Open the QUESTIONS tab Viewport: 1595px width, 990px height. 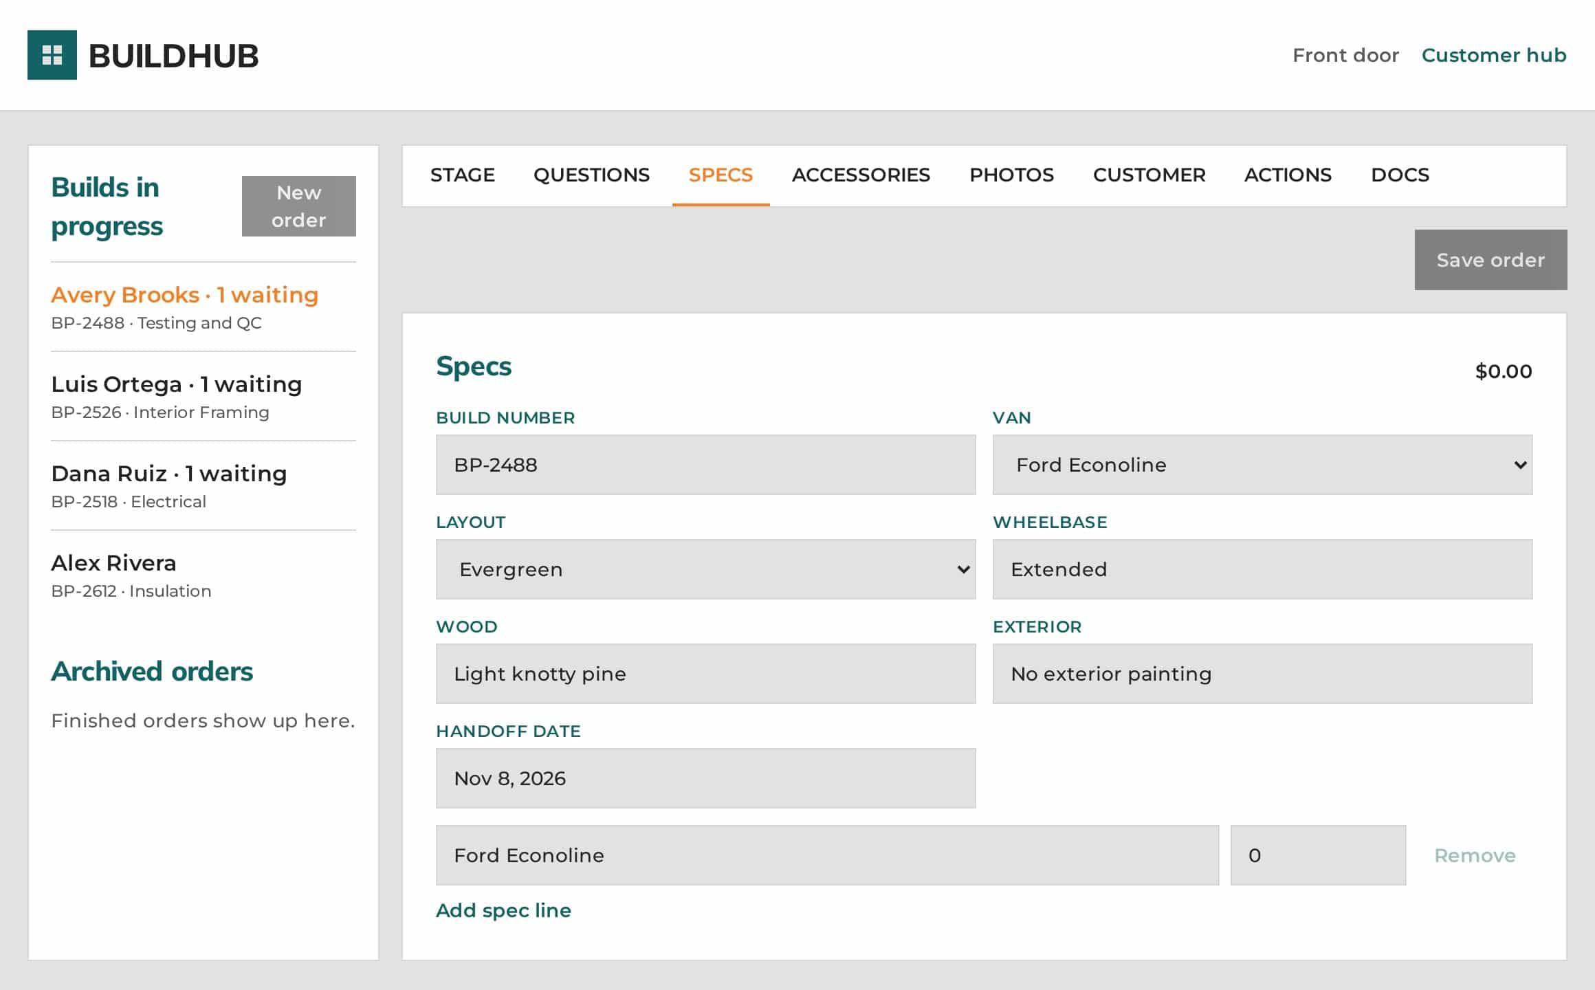(x=591, y=175)
